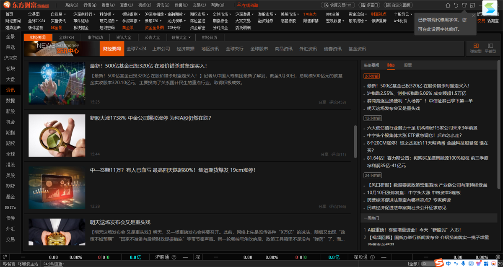Open thumbnail of 中一签赚11万 article

tap(57, 188)
